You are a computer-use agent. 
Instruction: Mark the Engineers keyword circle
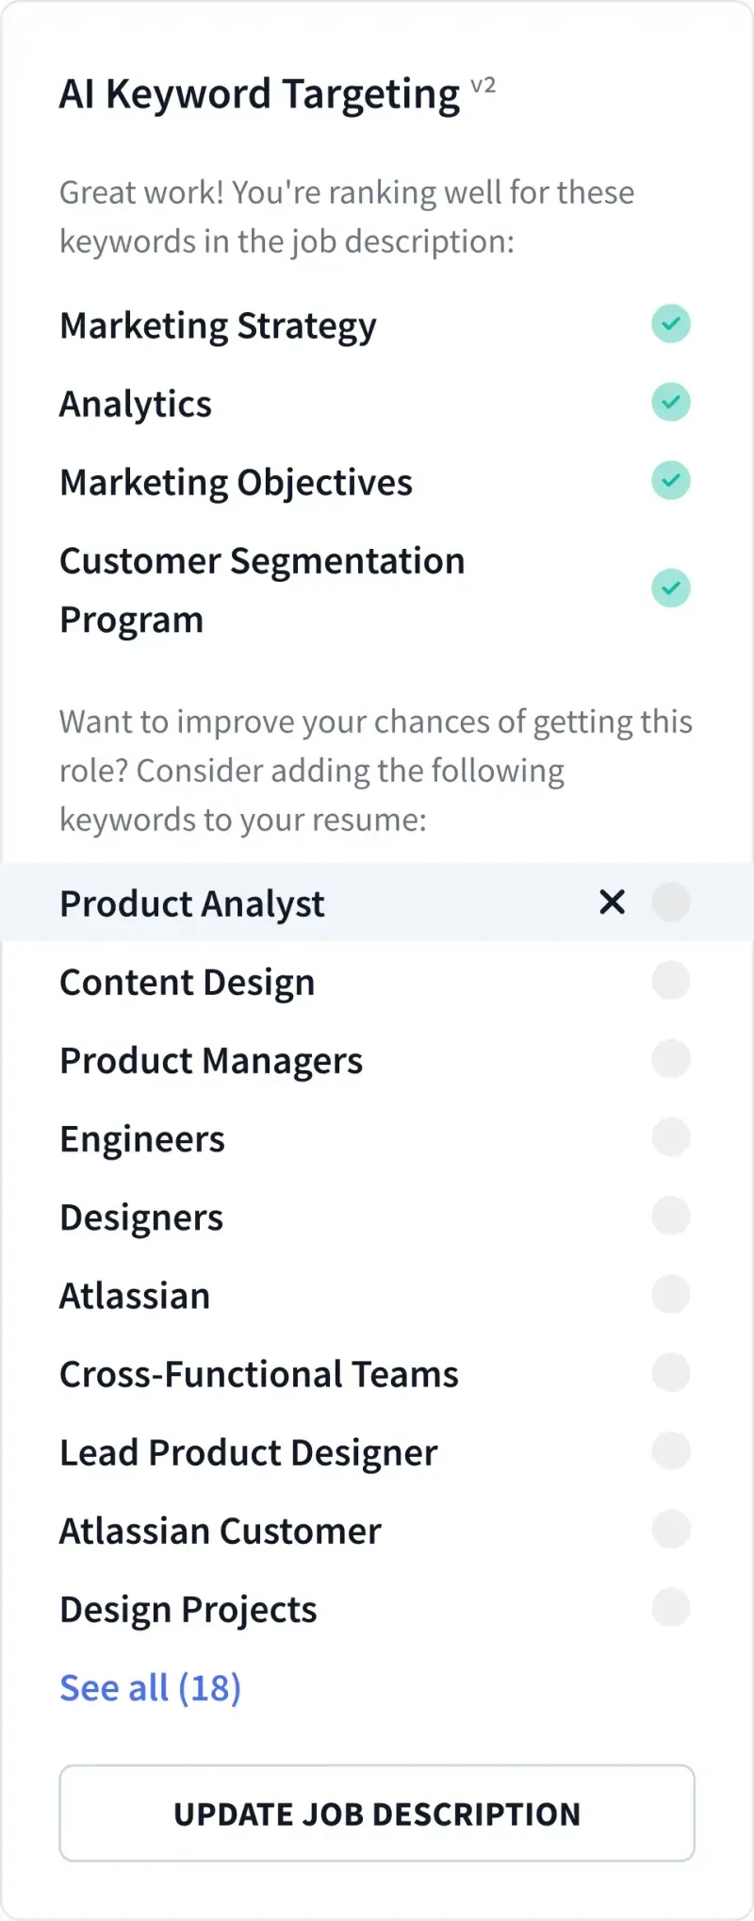pyautogui.click(x=671, y=1137)
